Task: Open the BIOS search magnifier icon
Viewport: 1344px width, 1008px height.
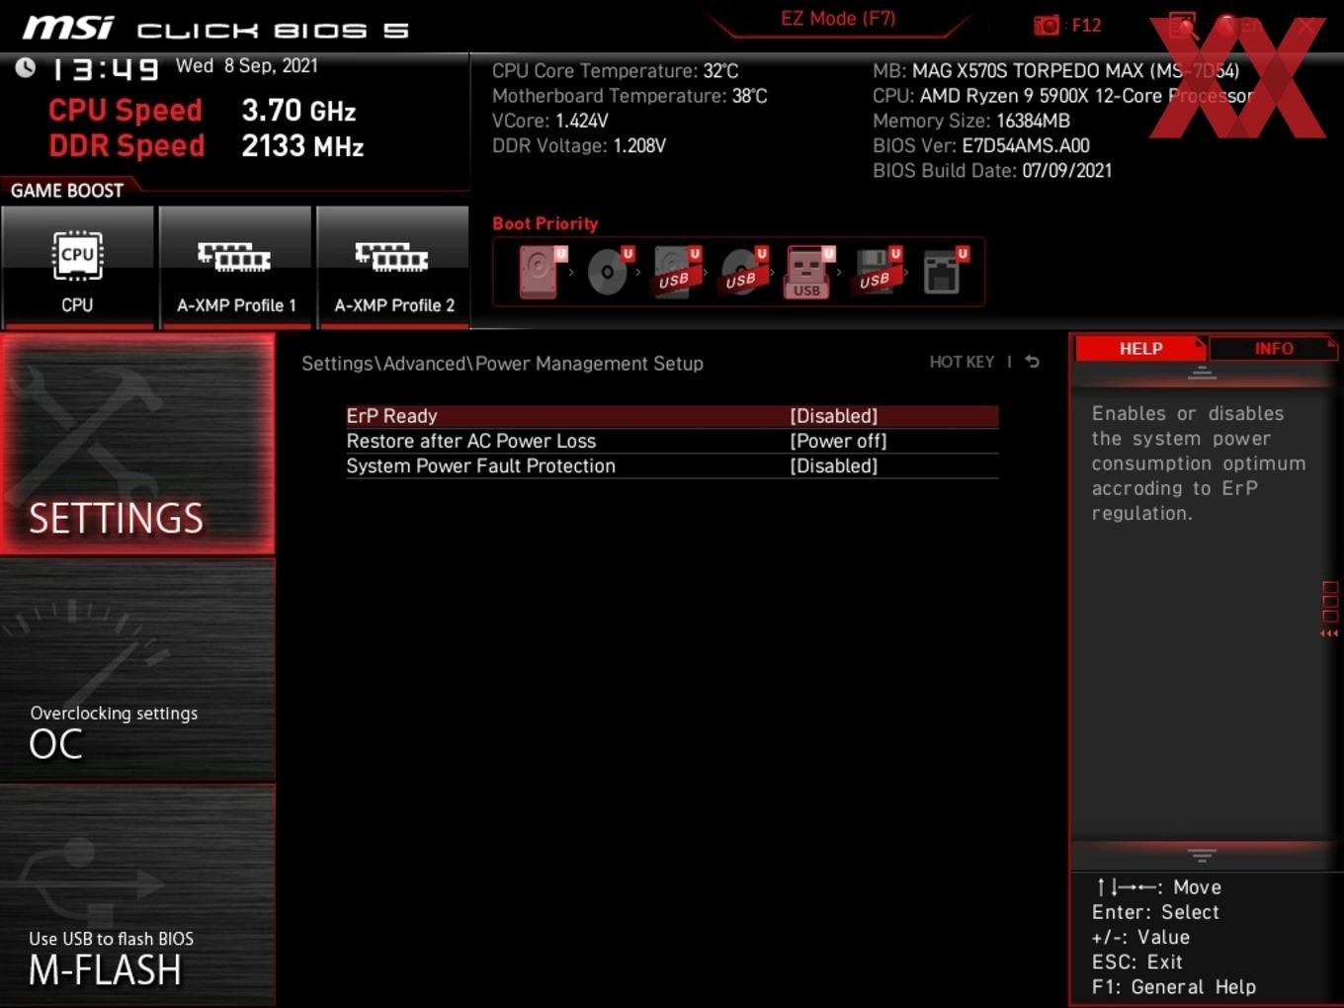Action: 1182,26
